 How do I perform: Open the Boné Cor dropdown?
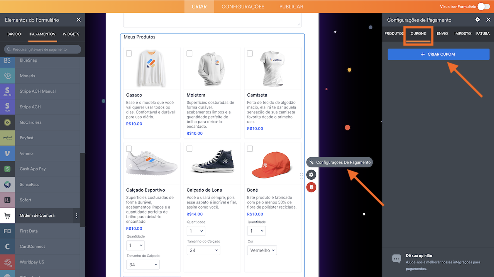tap(262, 250)
